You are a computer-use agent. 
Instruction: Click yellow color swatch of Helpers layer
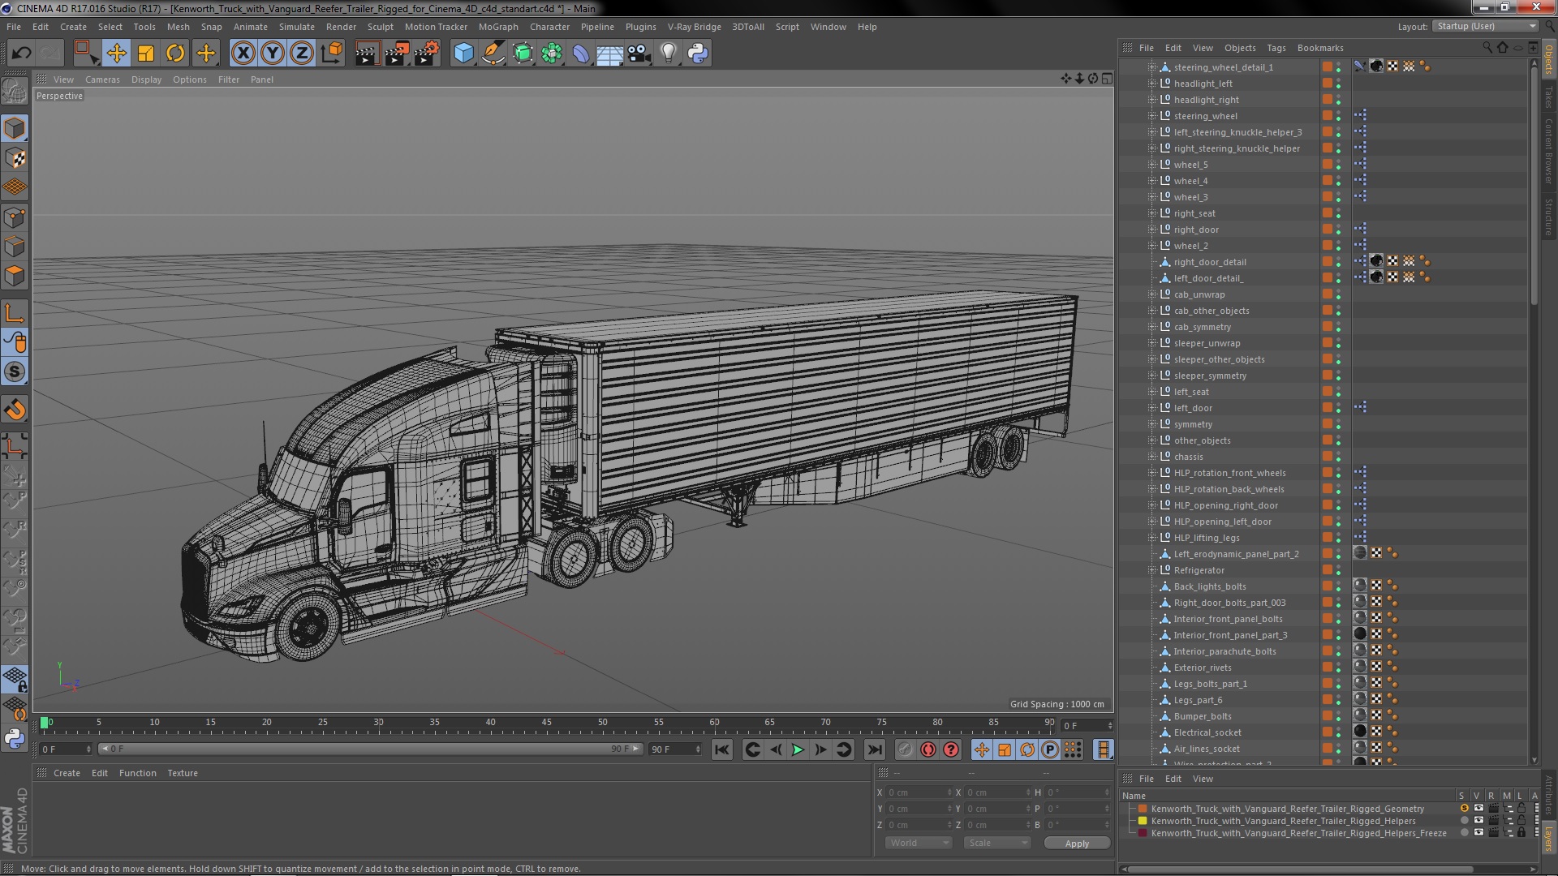[x=1143, y=821]
